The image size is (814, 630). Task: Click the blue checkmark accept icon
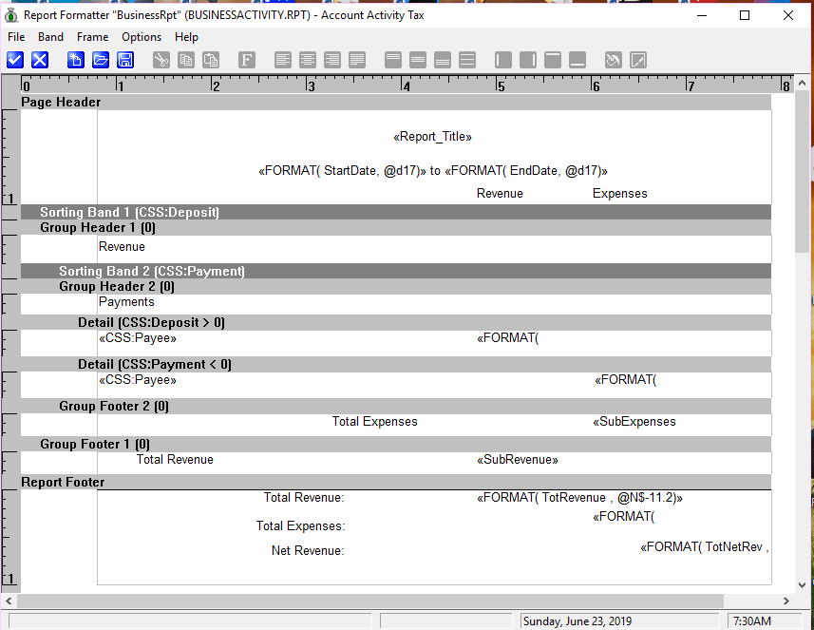(14, 60)
